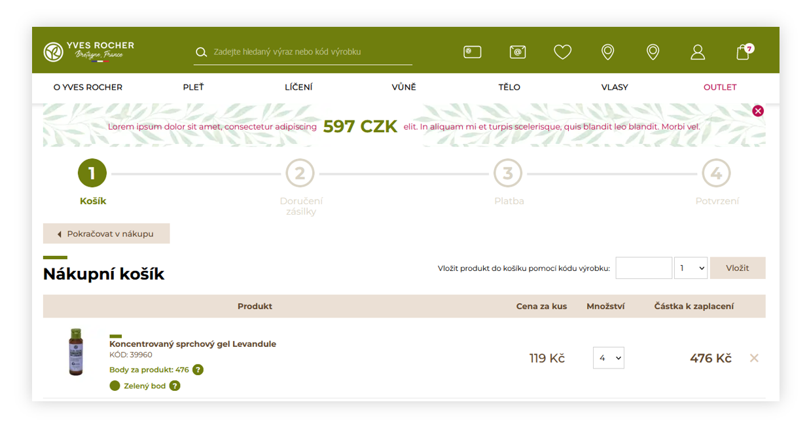Click the 597 CZK banner text
Viewport: 807px width, 434px height.
click(x=360, y=126)
